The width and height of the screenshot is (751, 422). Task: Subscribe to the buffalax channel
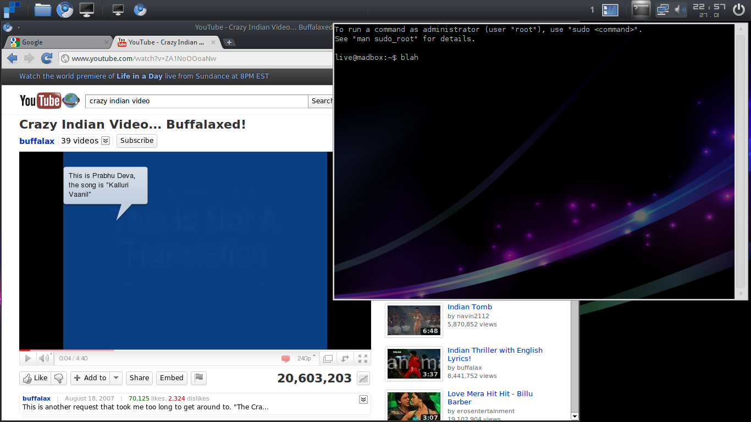[x=137, y=141]
